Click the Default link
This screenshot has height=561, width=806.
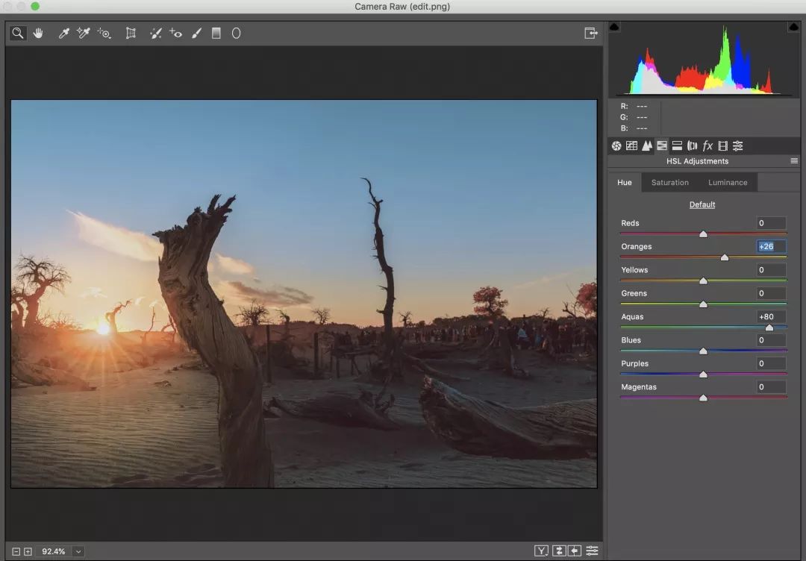coord(702,204)
